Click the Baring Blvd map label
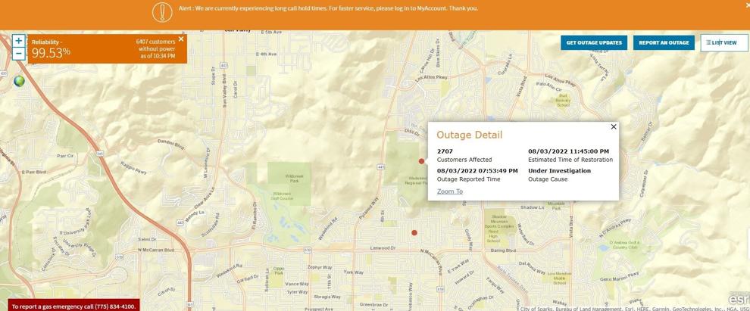 [x=504, y=250]
